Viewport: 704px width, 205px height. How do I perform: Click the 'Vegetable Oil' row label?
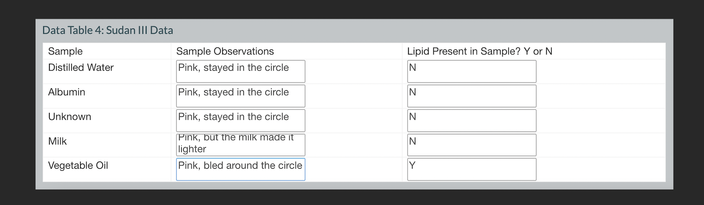[x=78, y=165]
